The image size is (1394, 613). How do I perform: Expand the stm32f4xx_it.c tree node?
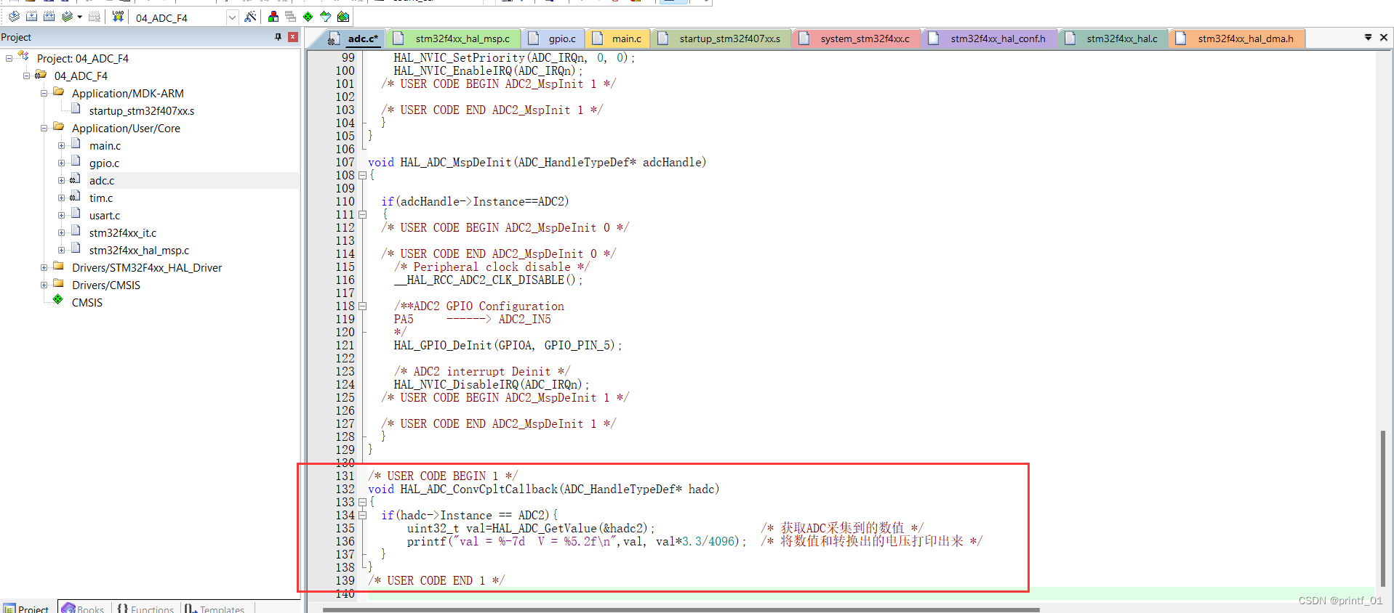(61, 232)
